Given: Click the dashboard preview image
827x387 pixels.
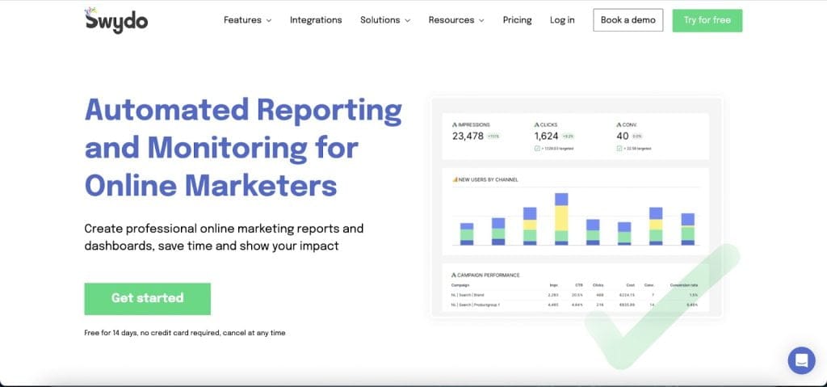Looking at the screenshot, I should (x=576, y=207).
